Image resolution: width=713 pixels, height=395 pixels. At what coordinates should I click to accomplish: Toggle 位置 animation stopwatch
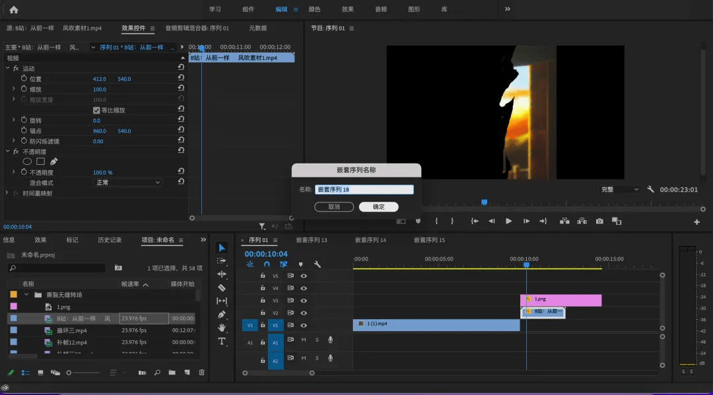24,78
